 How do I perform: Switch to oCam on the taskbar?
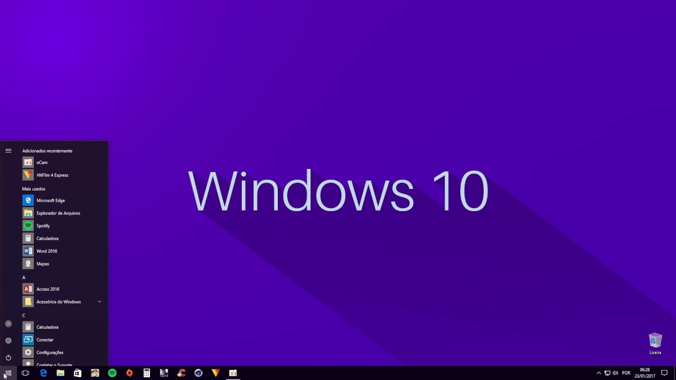233,373
